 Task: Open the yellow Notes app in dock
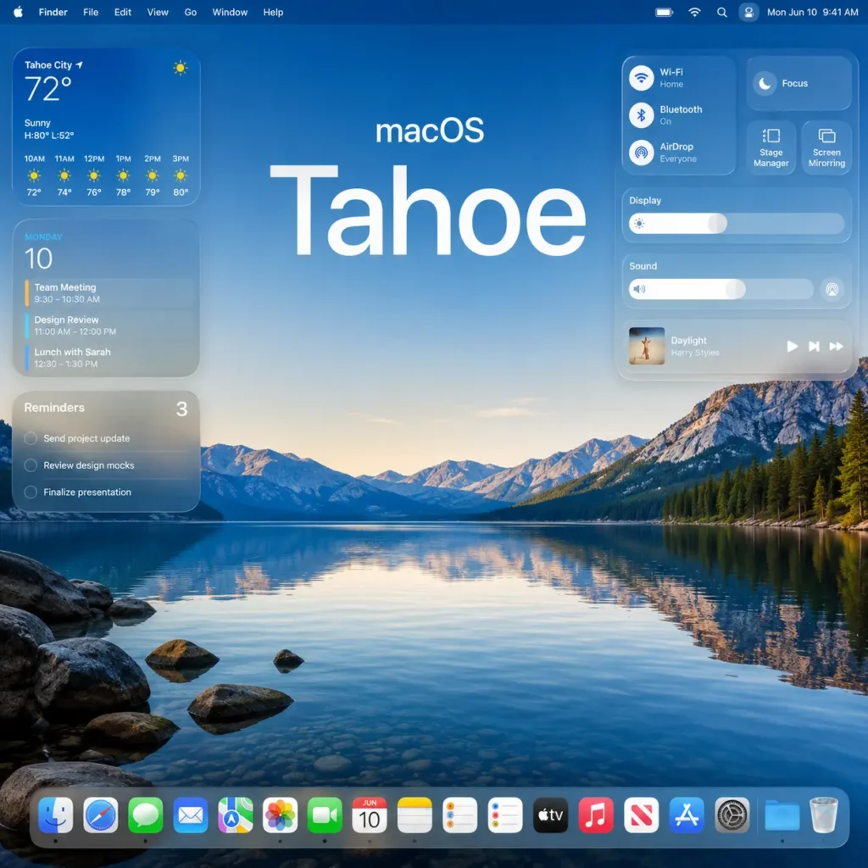pos(415,815)
